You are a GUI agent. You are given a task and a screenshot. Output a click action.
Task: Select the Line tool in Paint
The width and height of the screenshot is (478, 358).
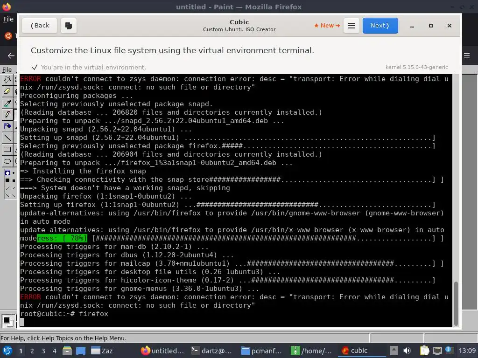click(7, 138)
